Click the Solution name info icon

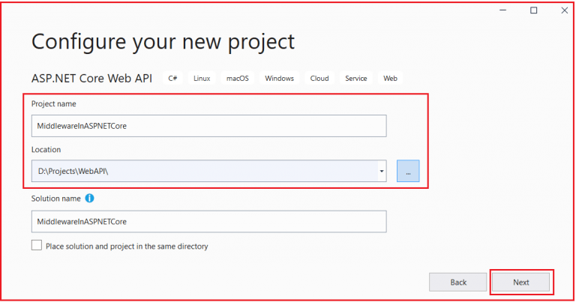90,198
